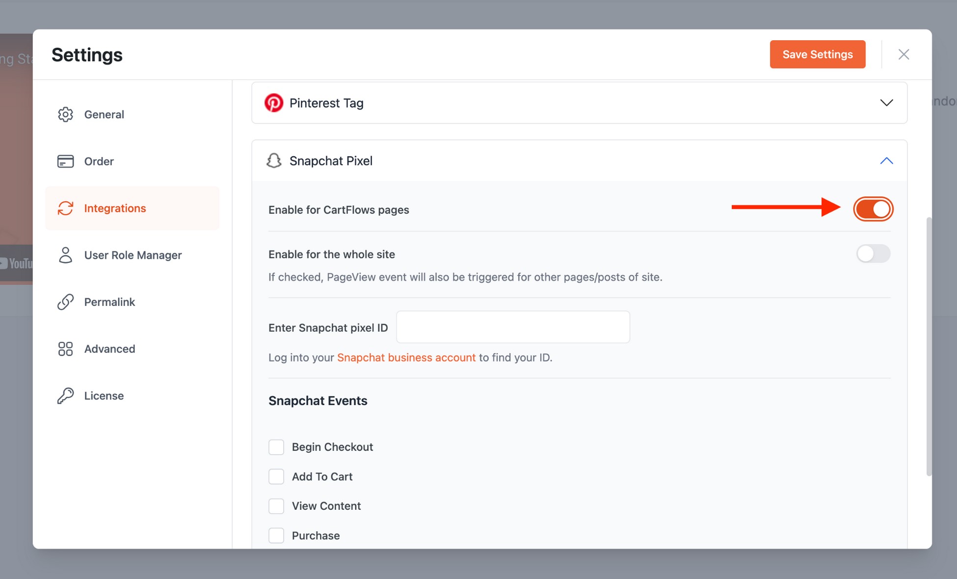957x579 pixels.
Task: Click the Advanced grid icon
Action: pyautogui.click(x=65, y=349)
